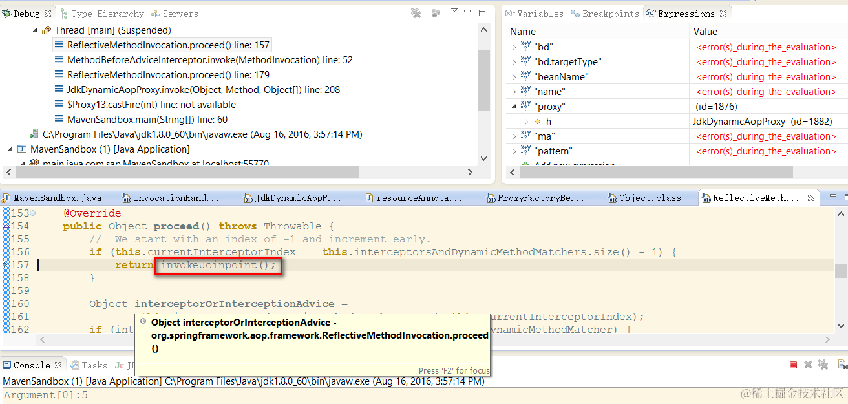
Task: Switch to the Servers tab
Action: coord(175,14)
